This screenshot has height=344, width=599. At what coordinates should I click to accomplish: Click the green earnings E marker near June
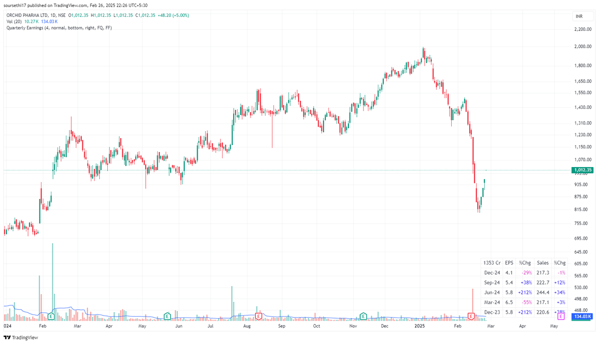(168, 316)
